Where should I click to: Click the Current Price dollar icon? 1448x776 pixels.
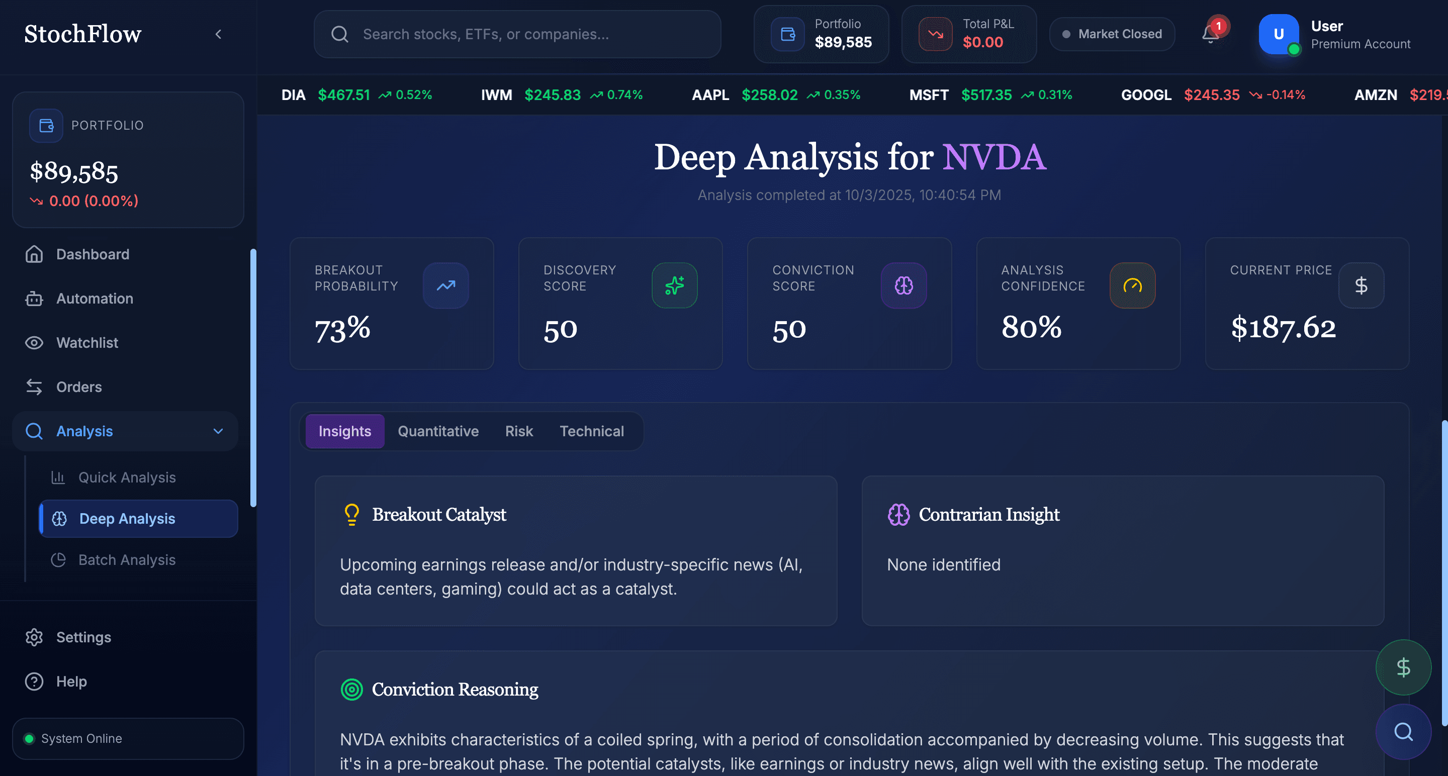point(1361,285)
